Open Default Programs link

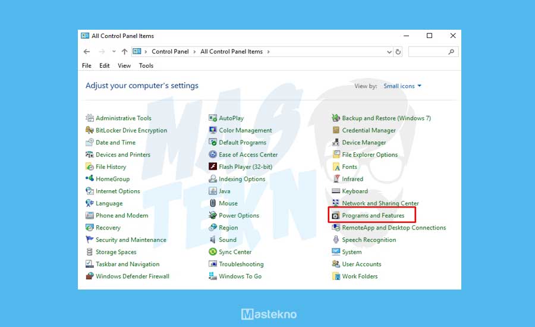243,142
